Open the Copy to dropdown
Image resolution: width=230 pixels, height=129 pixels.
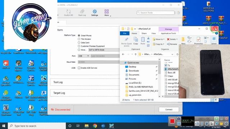click(158, 44)
